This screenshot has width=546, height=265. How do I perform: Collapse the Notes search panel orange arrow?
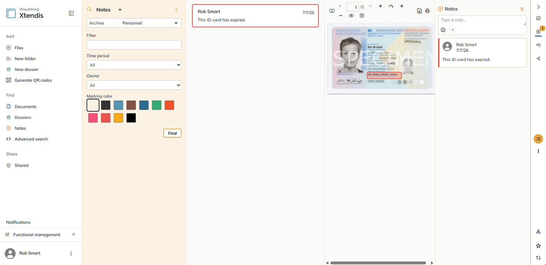pos(177,10)
